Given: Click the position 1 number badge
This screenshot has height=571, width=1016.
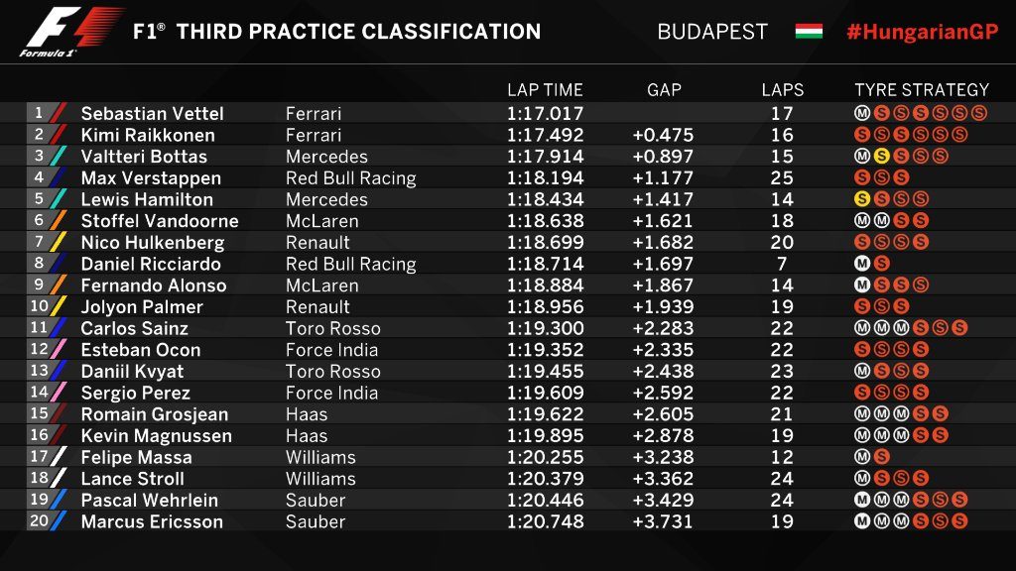Looking at the screenshot, I should tap(40, 113).
